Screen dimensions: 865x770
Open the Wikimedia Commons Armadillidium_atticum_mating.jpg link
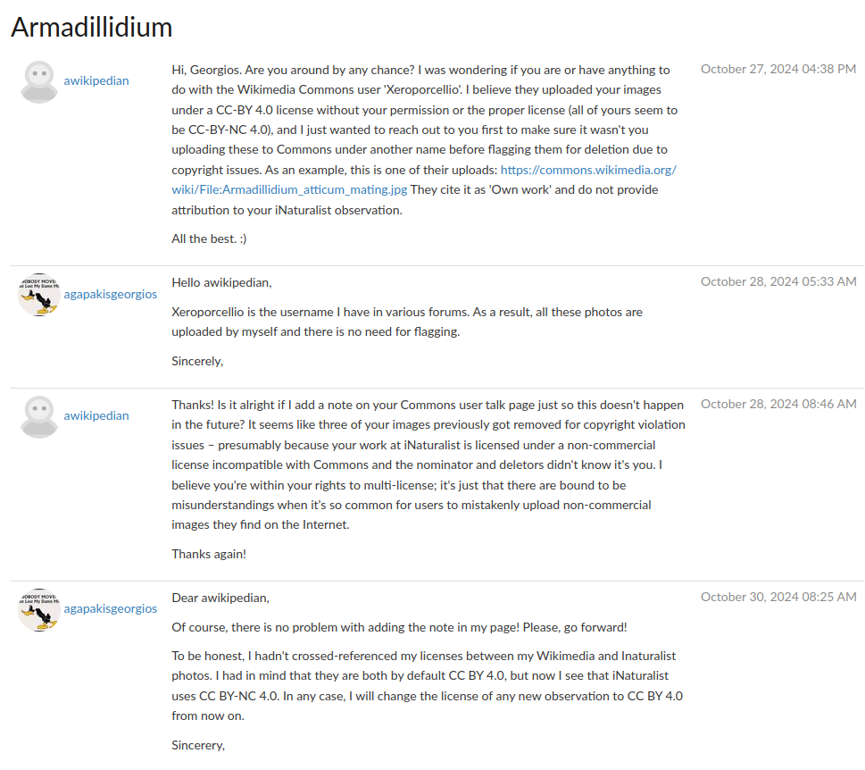click(424, 180)
